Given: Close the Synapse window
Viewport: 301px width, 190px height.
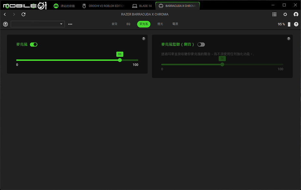Looking at the screenshot, I should point(295,5).
